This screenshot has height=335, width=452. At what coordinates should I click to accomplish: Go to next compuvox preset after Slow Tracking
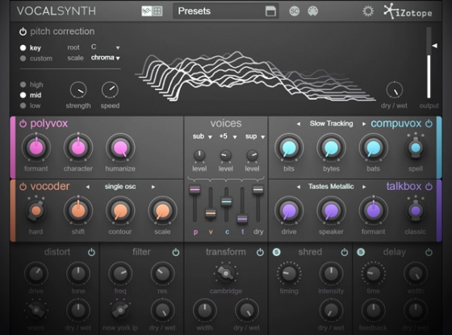pyautogui.click(x=364, y=124)
